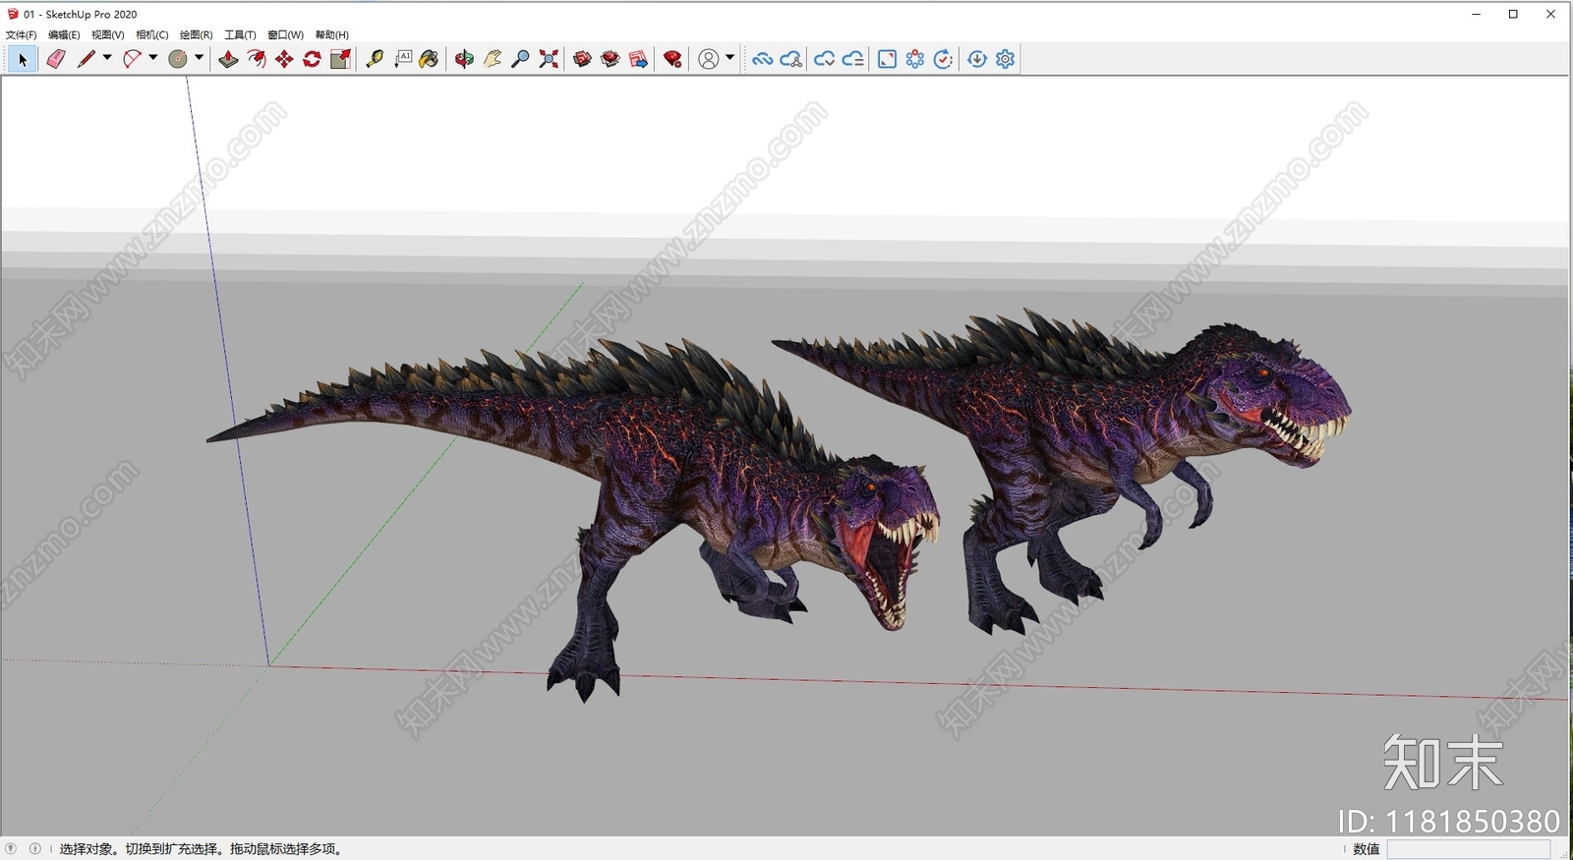The width and height of the screenshot is (1573, 860).
Task: Select the arrow Select tool
Action: 23,60
